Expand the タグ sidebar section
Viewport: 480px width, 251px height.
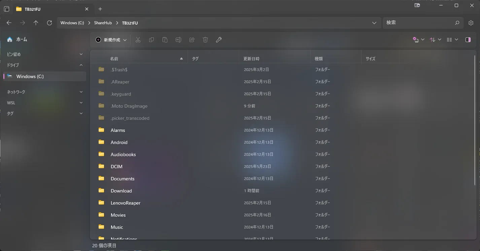click(81, 113)
